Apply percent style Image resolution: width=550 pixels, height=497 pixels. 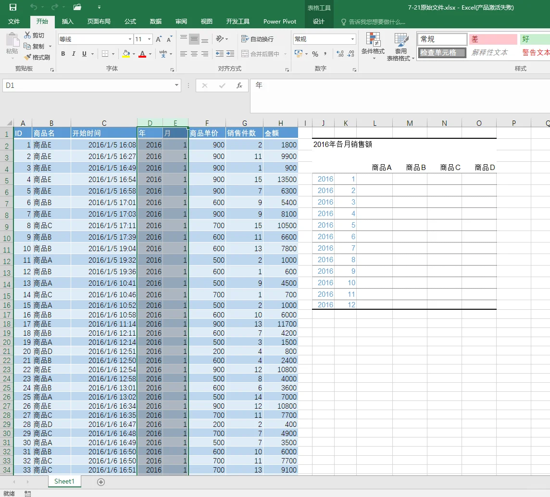(315, 54)
